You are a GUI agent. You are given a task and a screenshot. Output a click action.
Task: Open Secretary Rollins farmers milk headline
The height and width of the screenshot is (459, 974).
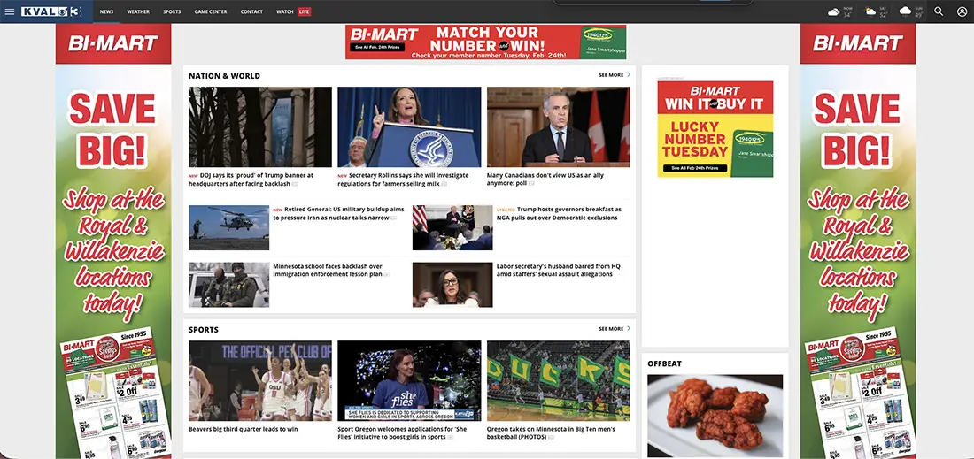[x=403, y=180]
